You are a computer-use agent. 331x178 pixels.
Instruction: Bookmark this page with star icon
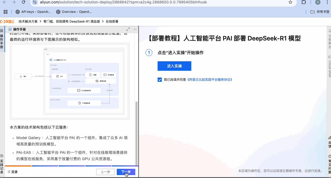[x=290, y=2]
